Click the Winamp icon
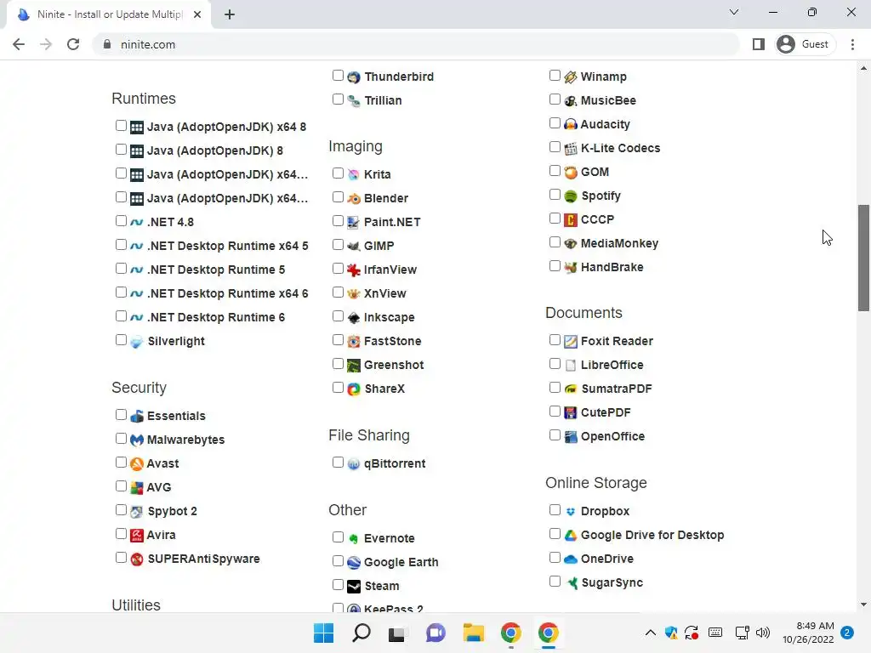Viewport: 871px width, 653px height. coord(571,77)
